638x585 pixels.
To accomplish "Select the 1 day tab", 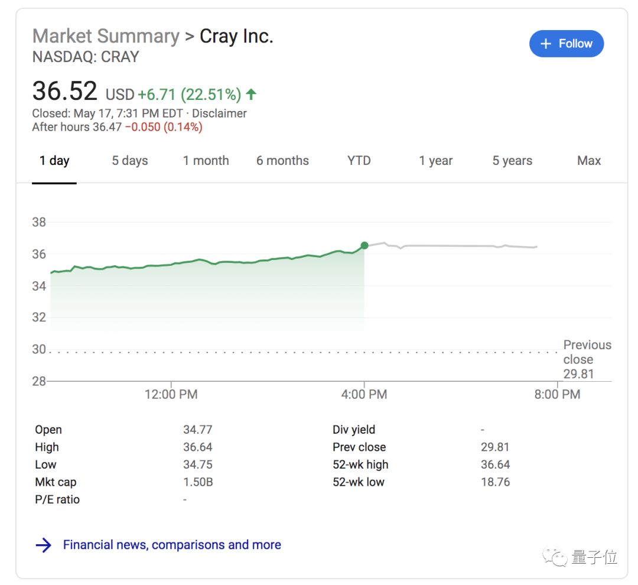I will click(x=54, y=161).
